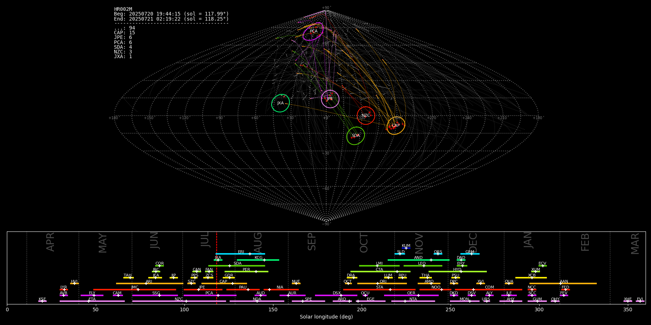Select the 300 tick on solar longitude axis

point(539,309)
